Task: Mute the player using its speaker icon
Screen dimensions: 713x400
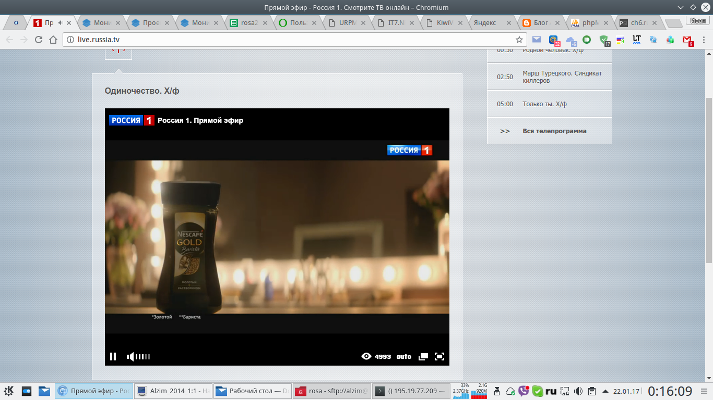Action: pyautogui.click(x=130, y=357)
